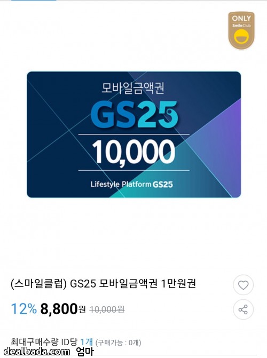267x358 pixels.
Task: Tap the 최대구매수량 ID당 purchase limit text
Action: click(x=44, y=342)
